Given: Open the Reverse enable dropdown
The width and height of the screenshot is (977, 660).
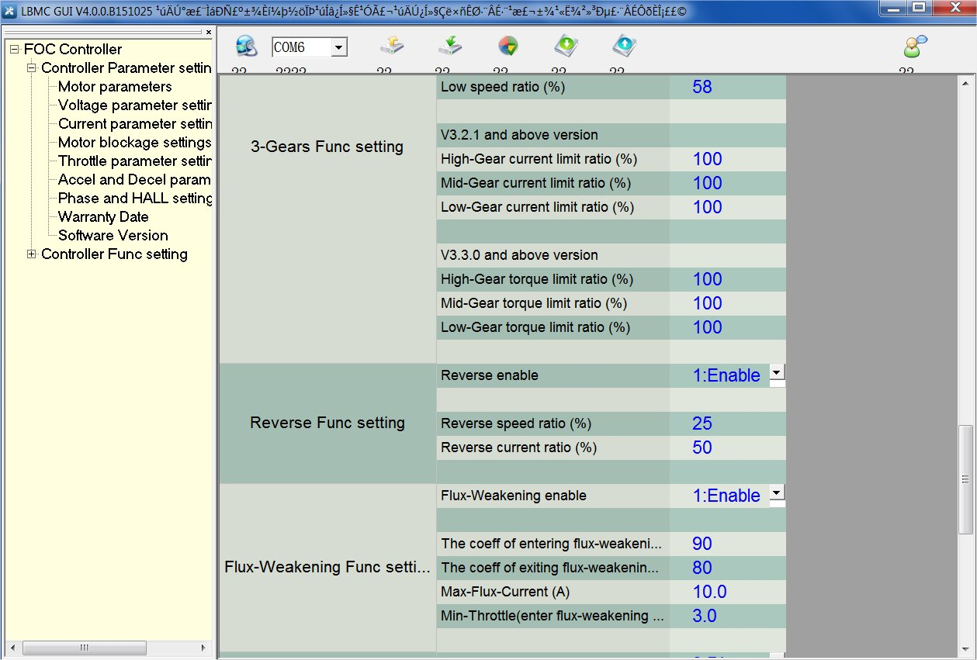Looking at the screenshot, I should [x=777, y=373].
